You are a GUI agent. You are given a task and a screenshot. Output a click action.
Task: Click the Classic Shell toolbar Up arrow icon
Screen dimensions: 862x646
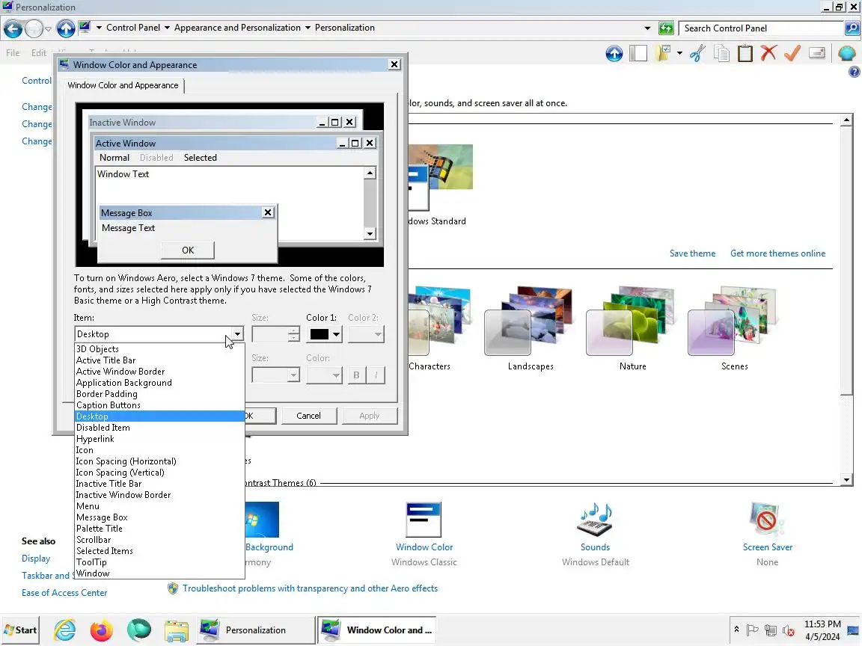614,53
